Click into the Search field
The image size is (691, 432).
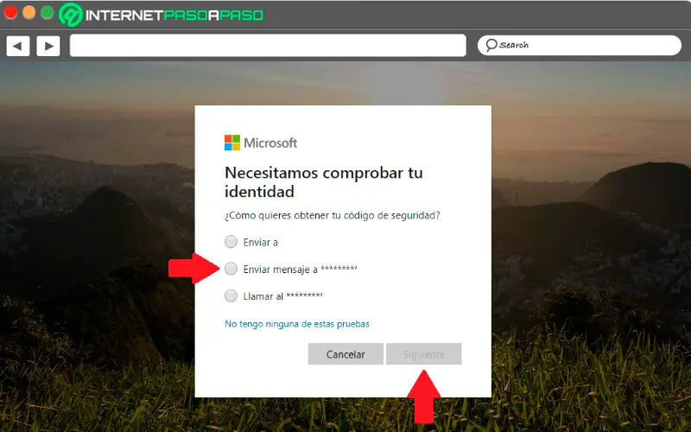tap(580, 46)
